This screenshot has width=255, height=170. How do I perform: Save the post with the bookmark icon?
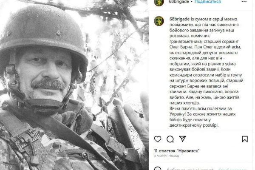coord(245,139)
